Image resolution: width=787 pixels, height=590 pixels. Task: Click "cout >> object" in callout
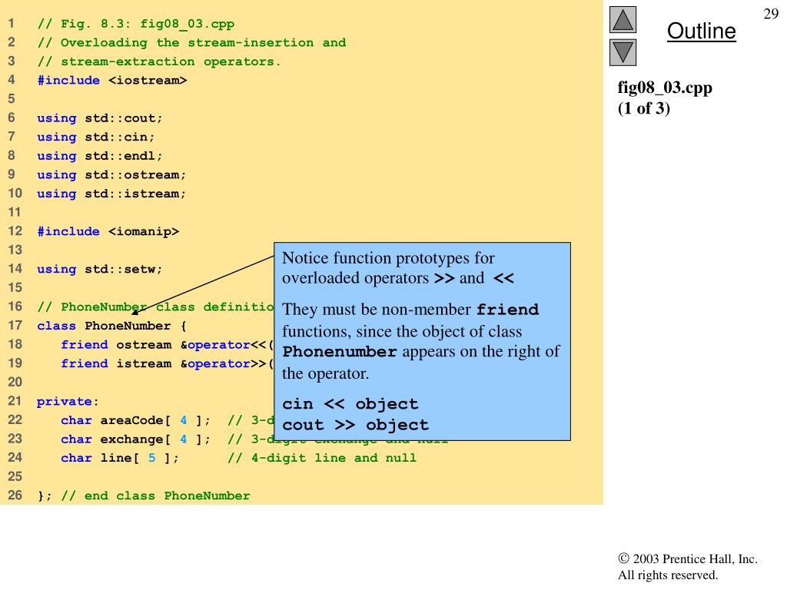355,425
